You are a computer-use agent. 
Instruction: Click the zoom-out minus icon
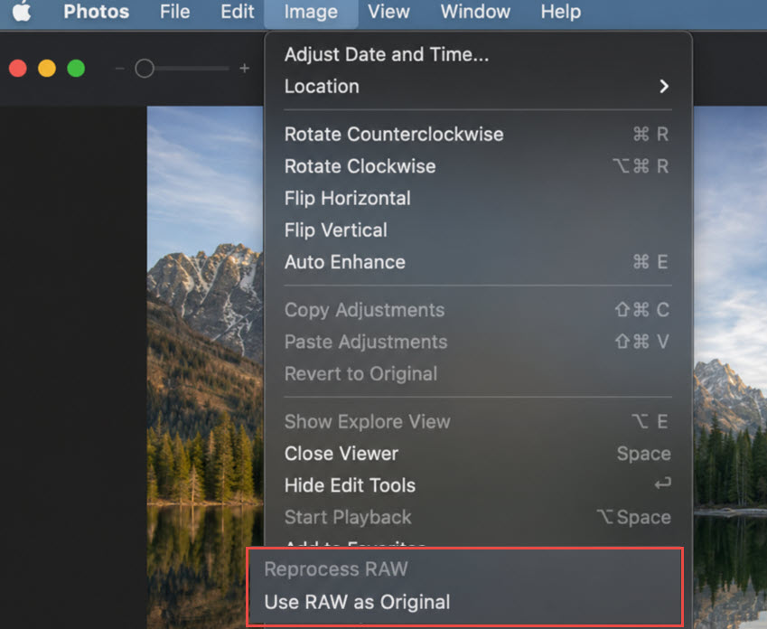coord(120,69)
